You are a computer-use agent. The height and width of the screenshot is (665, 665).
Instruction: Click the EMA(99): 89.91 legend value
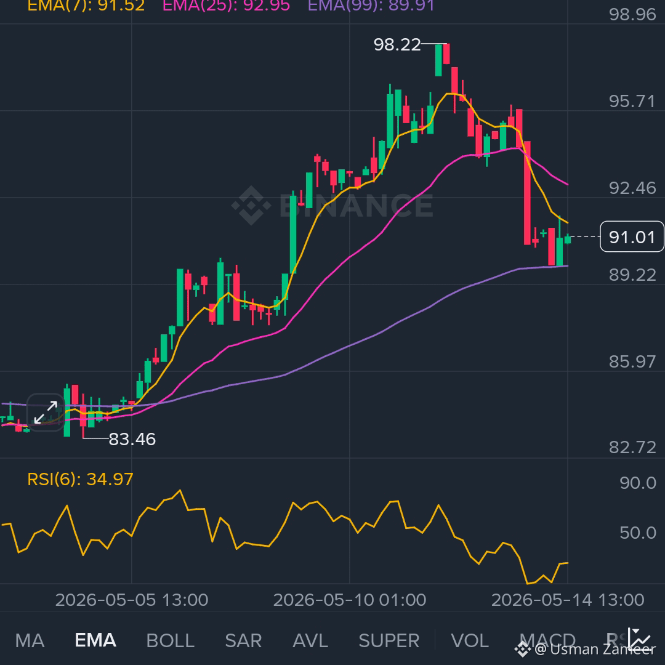(371, 6)
